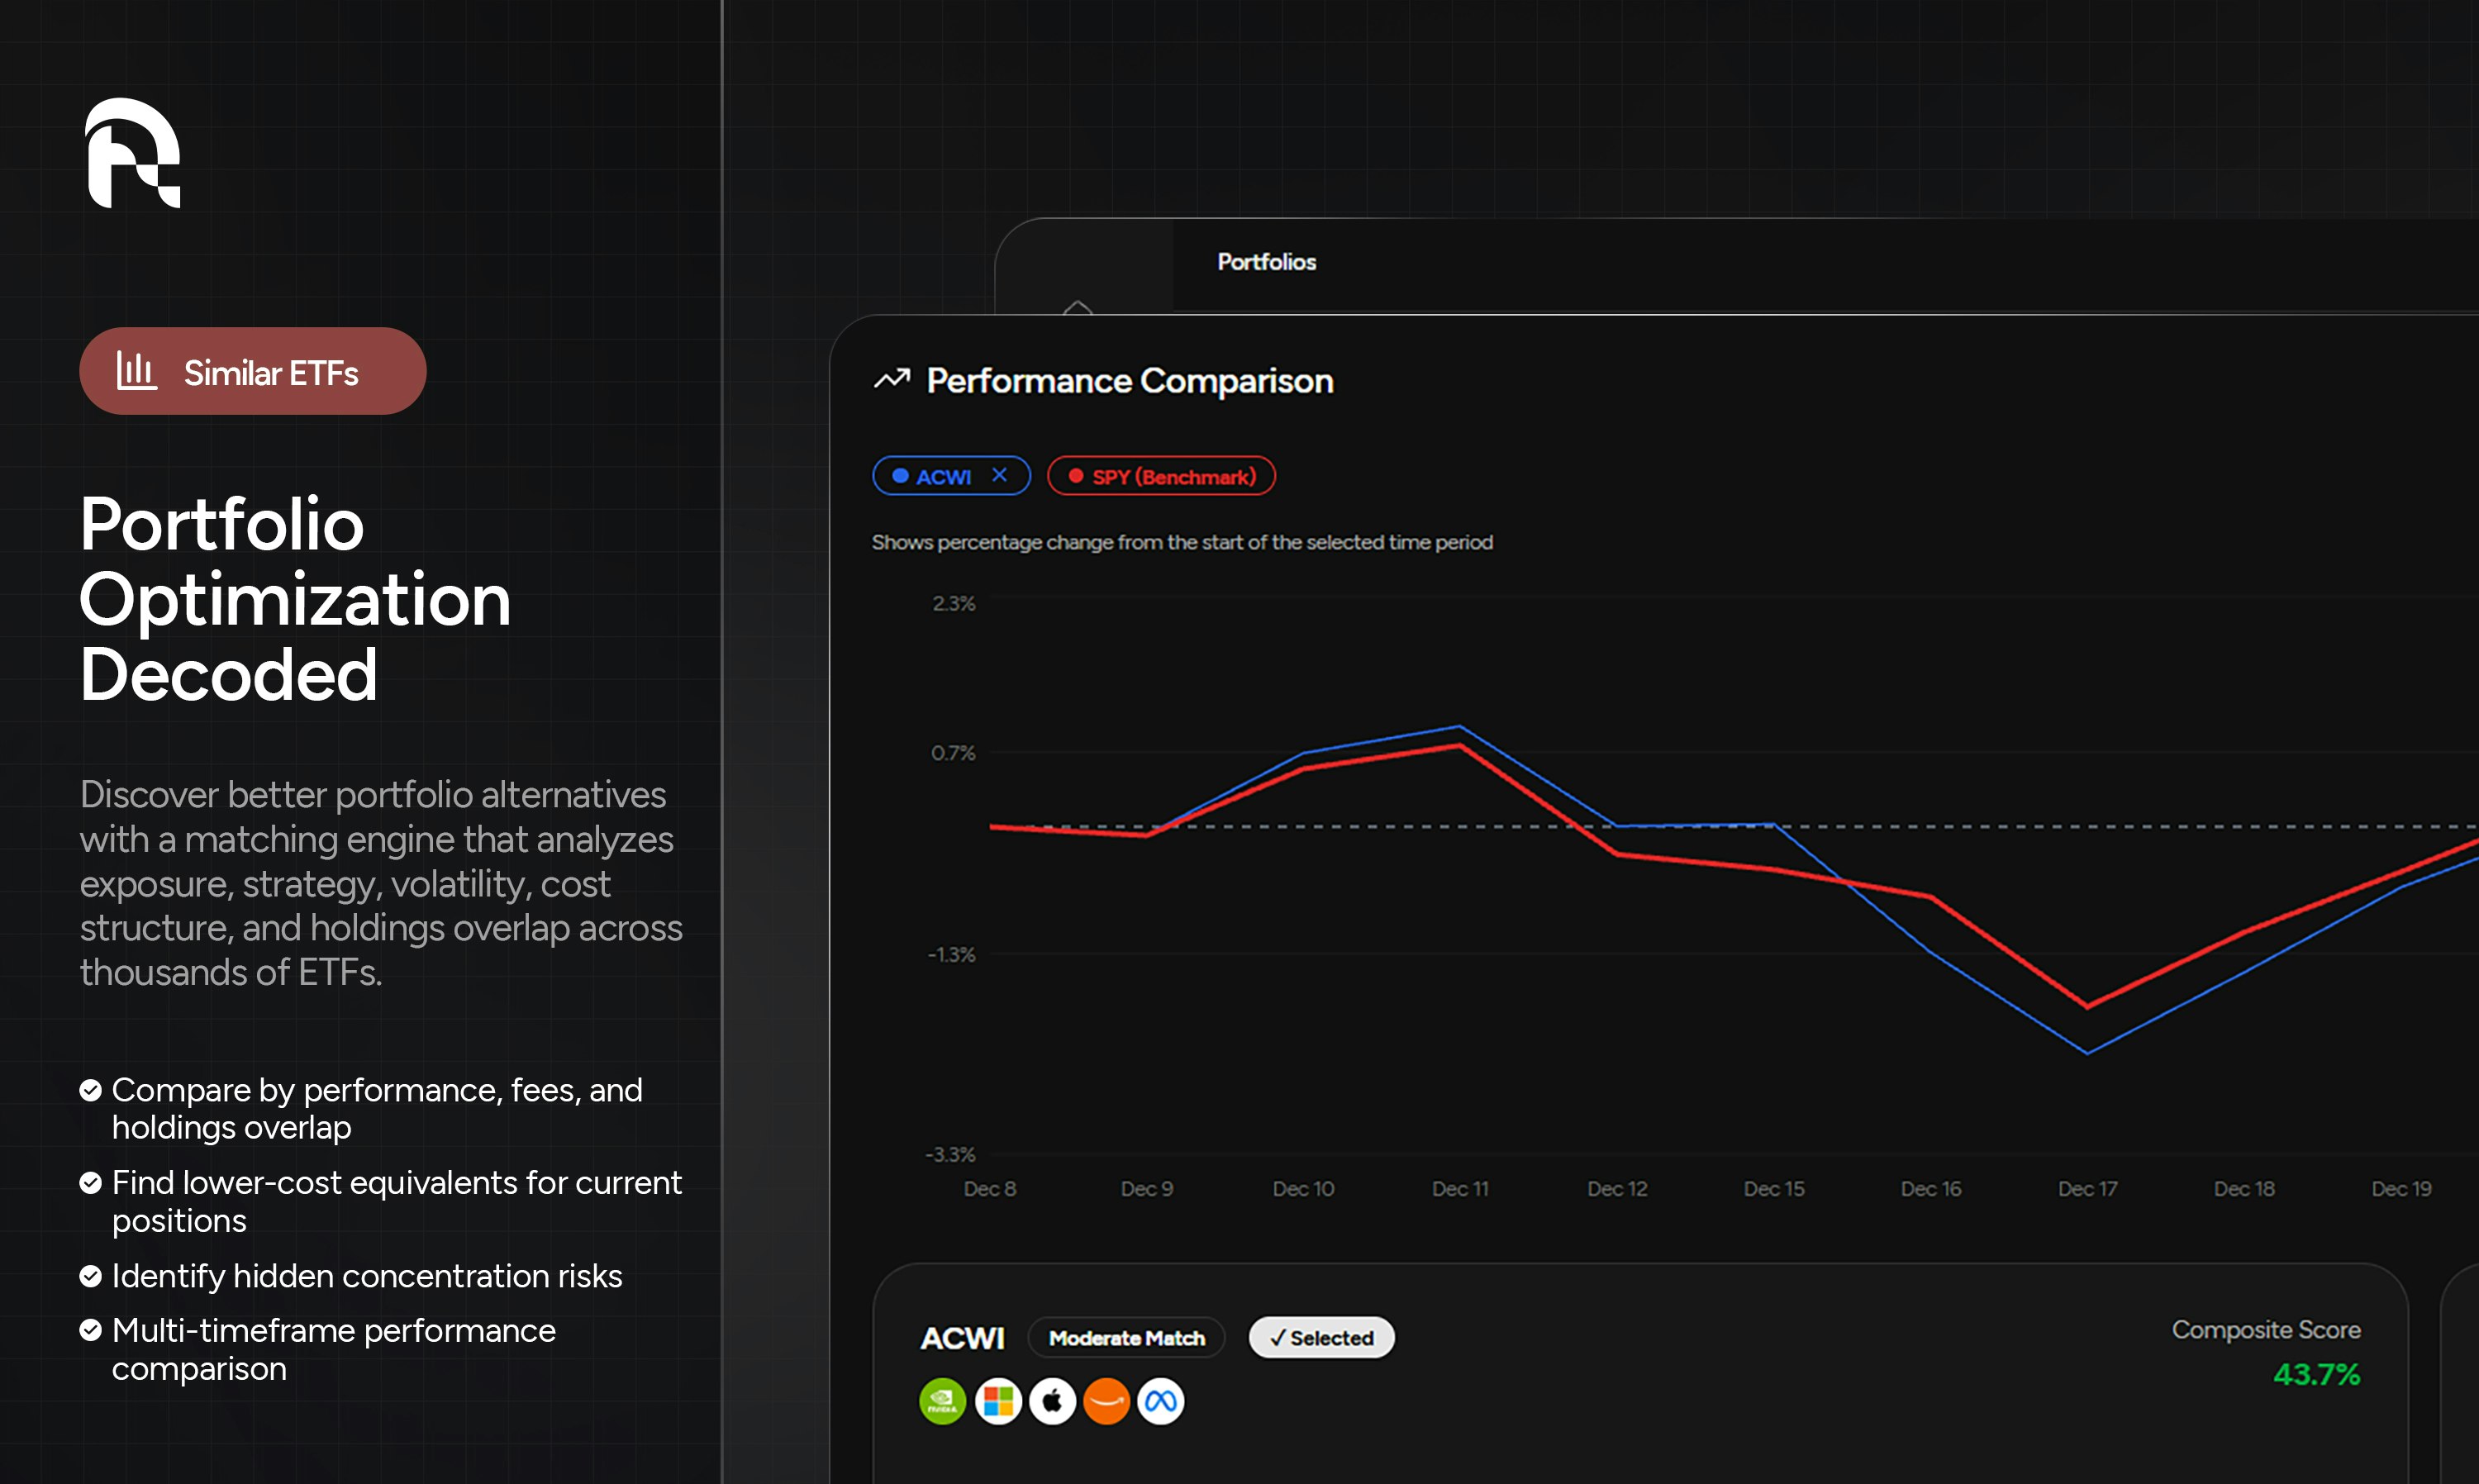Open the Portfolios tab
The width and height of the screenshot is (2479, 1484).
pos(1266,262)
